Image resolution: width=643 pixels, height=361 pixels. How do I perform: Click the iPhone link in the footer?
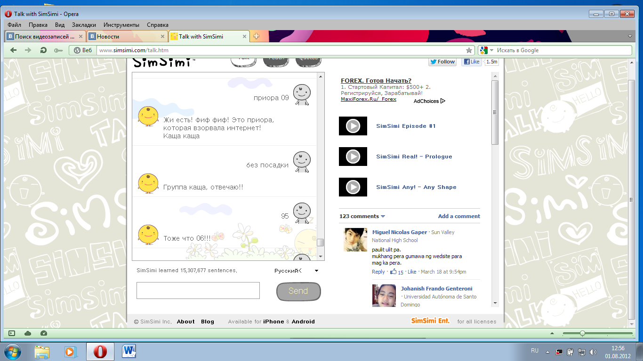273,322
